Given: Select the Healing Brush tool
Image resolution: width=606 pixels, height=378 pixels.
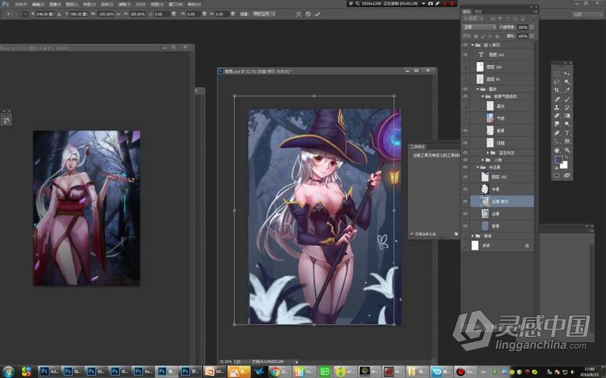Looking at the screenshot, I should (x=556, y=99).
